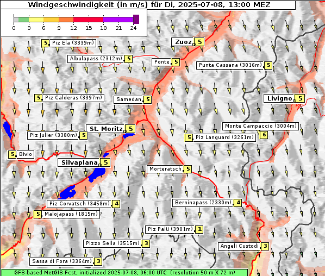Click the red 12-18 segment of the legend
The width and height of the screenshot is (325, 276).
(x=89, y=20)
